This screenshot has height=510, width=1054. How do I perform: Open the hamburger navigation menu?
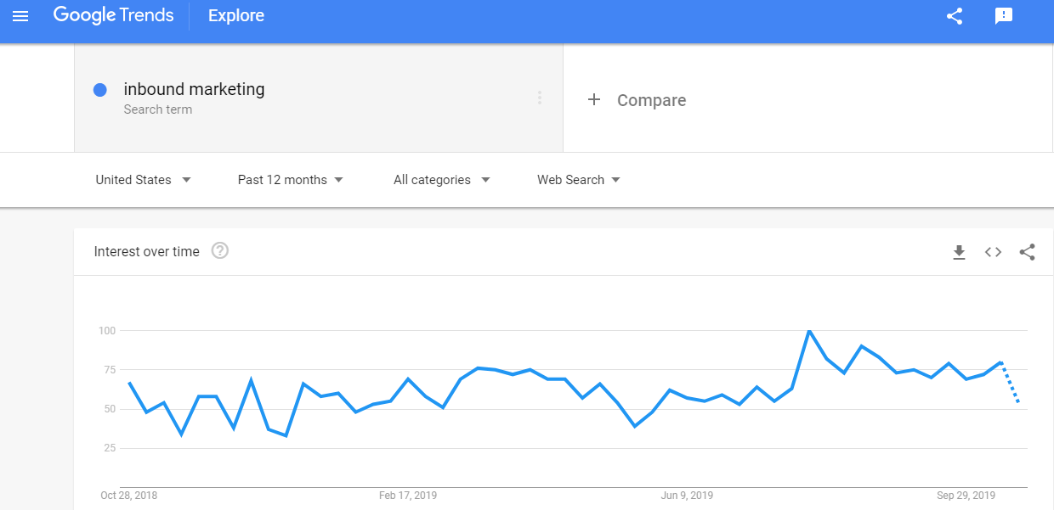tap(20, 16)
